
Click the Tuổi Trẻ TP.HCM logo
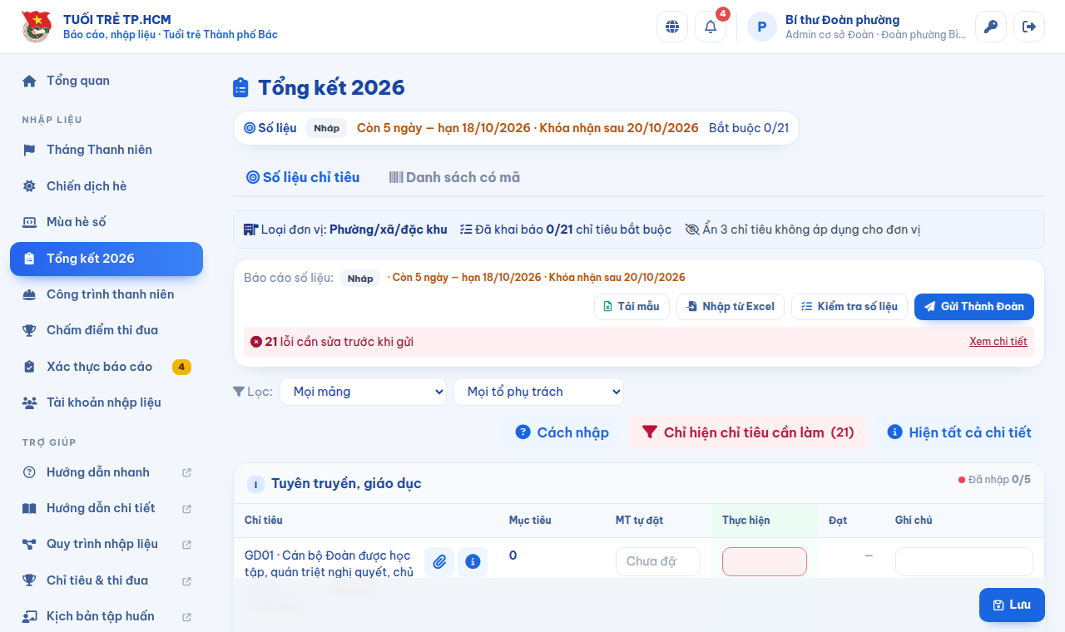(36, 27)
